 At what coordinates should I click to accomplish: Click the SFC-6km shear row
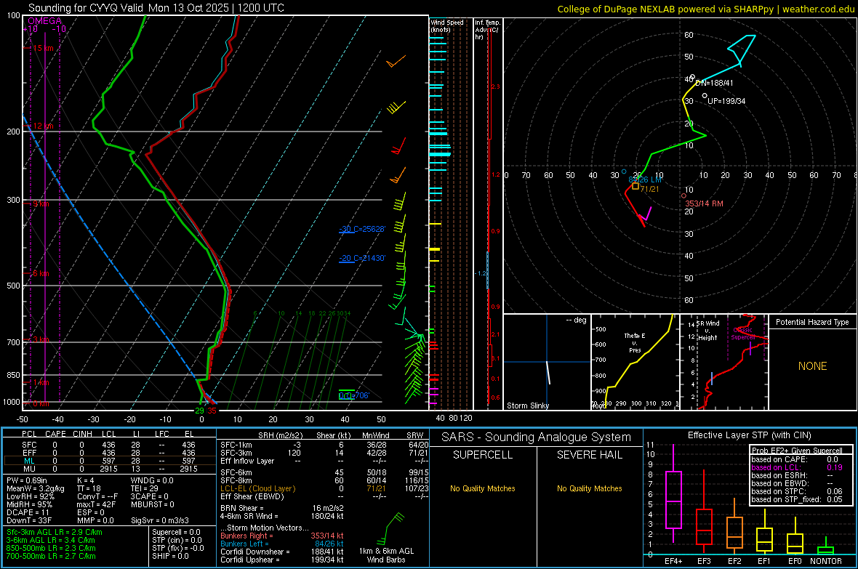(324, 472)
